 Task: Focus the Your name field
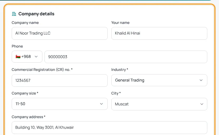point(159,33)
